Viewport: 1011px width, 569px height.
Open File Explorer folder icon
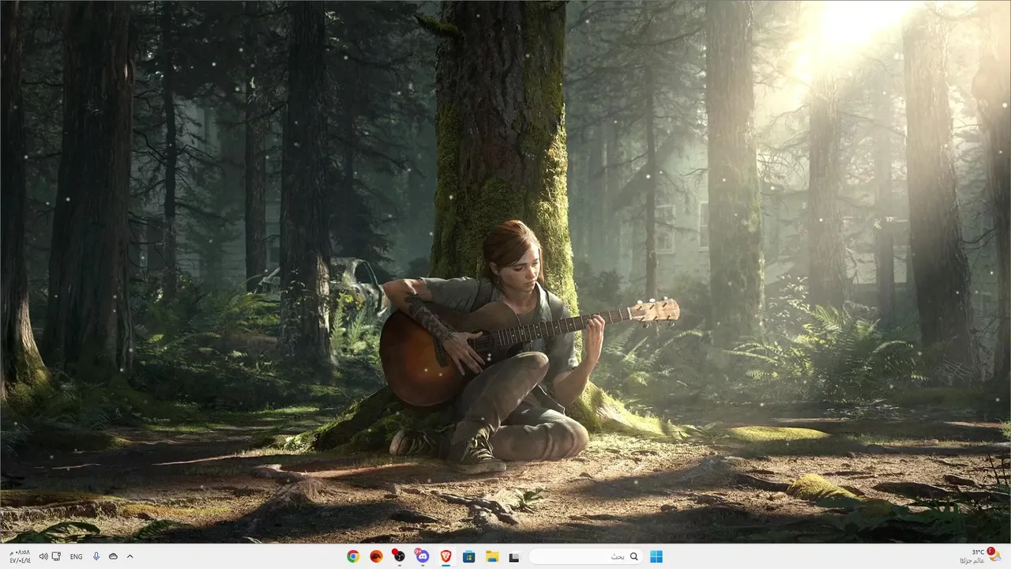[x=491, y=556]
